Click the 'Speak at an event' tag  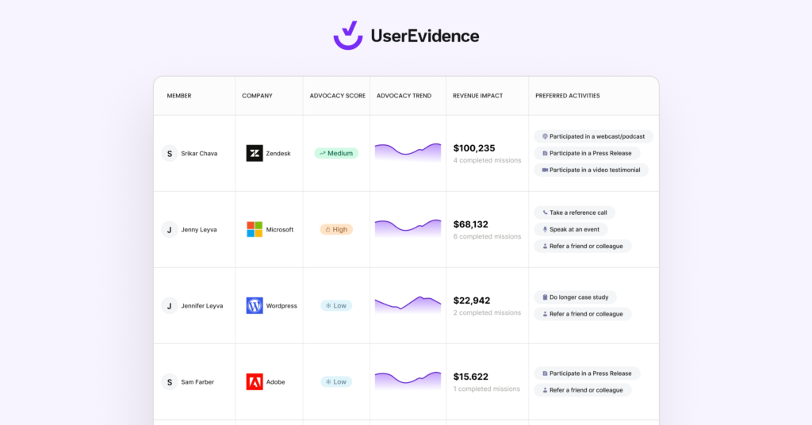[x=571, y=229]
